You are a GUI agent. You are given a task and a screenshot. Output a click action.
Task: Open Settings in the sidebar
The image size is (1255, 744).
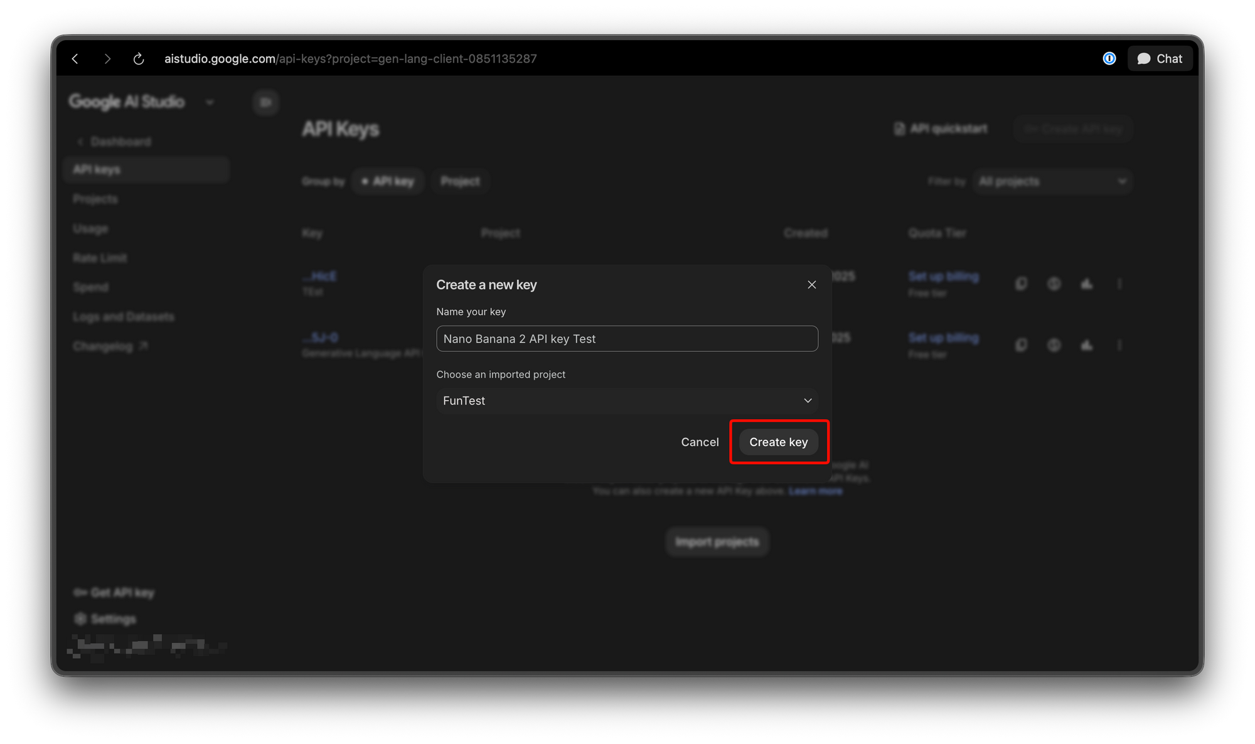tap(105, 619)
